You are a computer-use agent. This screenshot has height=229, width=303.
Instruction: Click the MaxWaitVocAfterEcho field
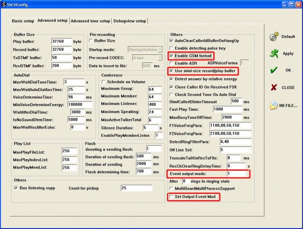click(77, 127)
